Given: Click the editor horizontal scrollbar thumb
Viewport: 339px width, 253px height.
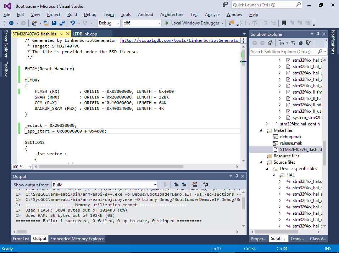Looking at the screenshot, I should pos(111,167).
